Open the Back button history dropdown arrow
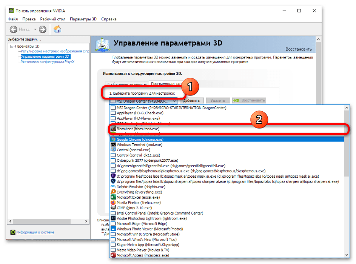The height and width of the screenshot is (264, 356). (35, 29)
